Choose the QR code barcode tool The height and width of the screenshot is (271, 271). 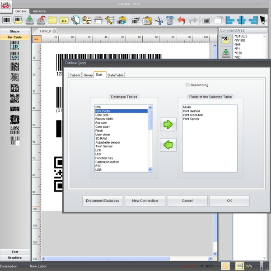coord(15,98)
